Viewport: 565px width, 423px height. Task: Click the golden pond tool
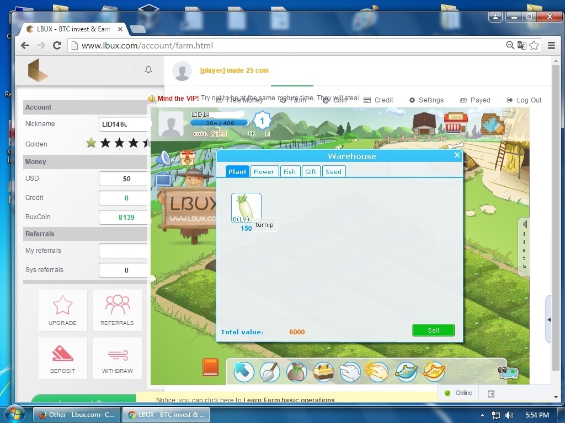(x=434, y=372)
